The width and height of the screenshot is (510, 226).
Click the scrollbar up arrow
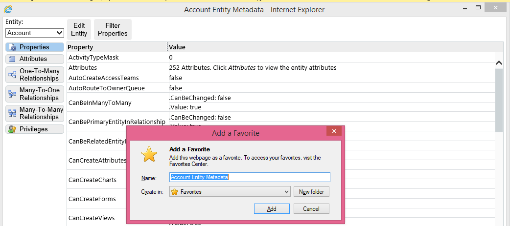(499, 63)
